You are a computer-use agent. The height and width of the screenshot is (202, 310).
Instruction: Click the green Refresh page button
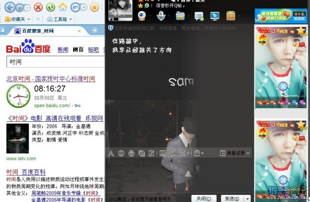pos(50,7)
